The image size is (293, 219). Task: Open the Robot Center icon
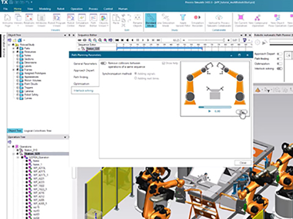[x=71, y=20]
